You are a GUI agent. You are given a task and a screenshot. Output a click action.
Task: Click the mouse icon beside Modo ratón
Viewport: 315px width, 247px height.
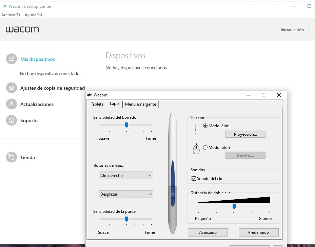(196, 149)
